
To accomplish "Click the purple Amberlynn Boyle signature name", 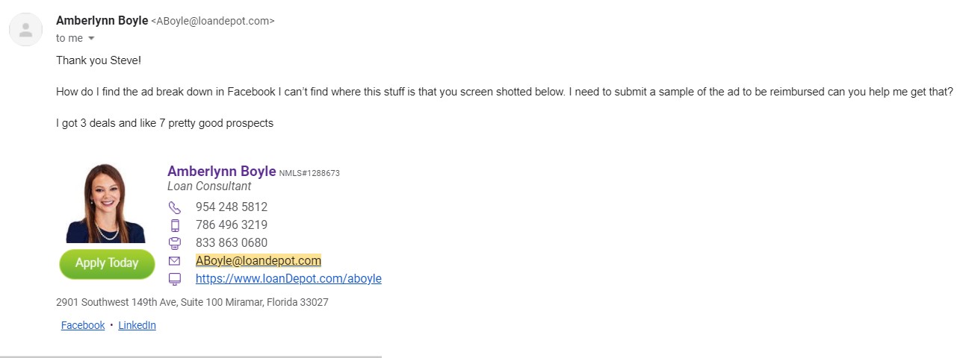I will [x=222, y=172].
